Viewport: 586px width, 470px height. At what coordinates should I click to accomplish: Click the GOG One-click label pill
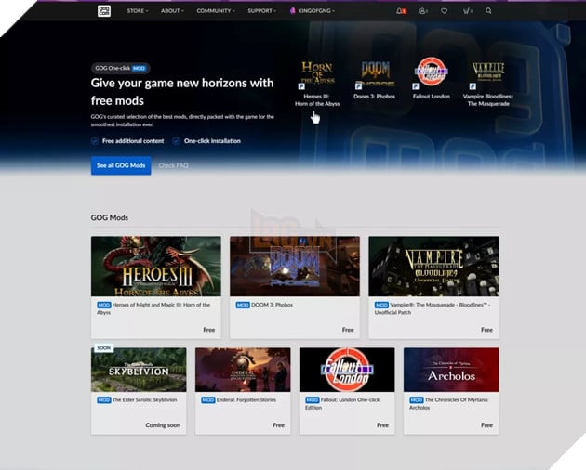120,69
